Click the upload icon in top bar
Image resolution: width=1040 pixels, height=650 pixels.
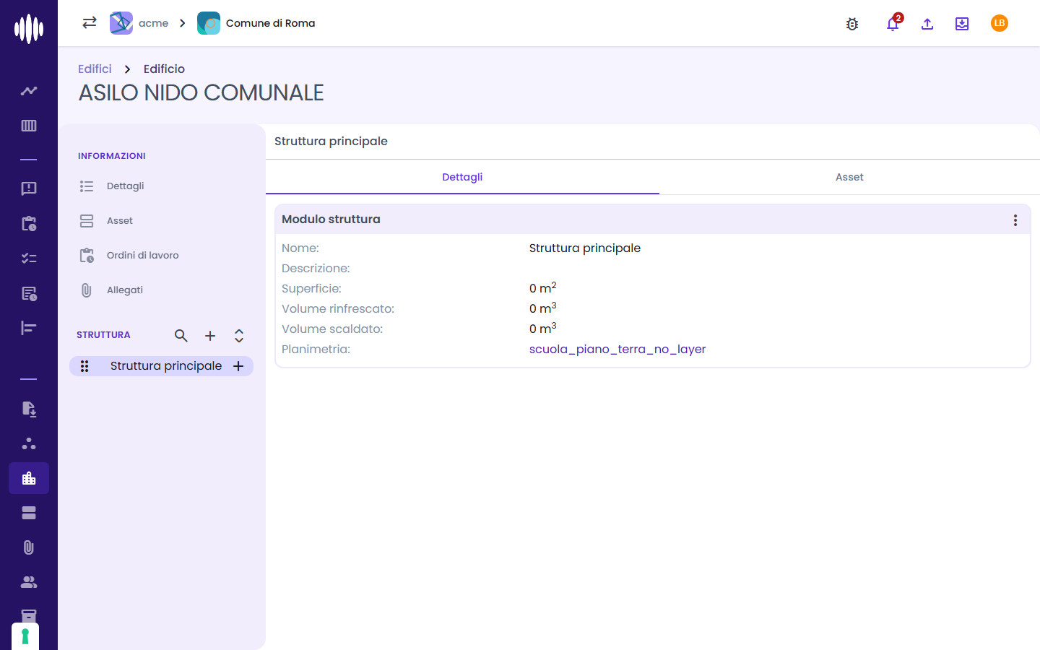927,24
